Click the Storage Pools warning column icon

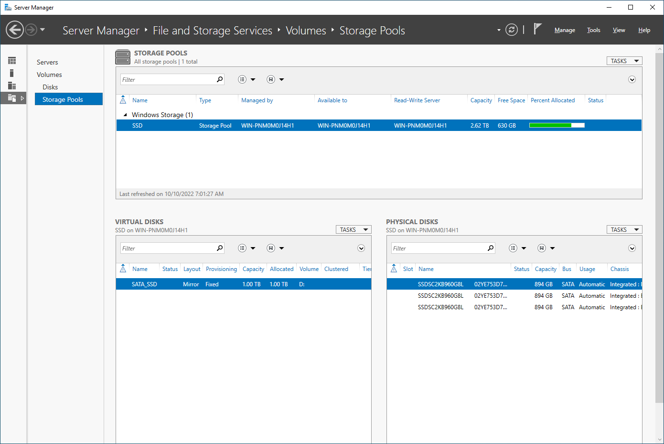(123, 100)
